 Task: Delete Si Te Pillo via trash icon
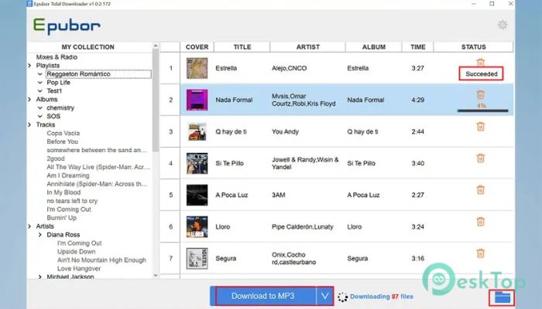481,158
